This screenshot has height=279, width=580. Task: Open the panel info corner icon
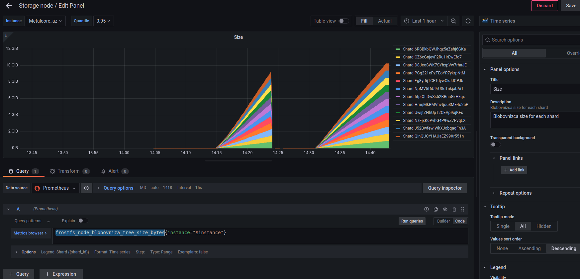pos(6,35)
